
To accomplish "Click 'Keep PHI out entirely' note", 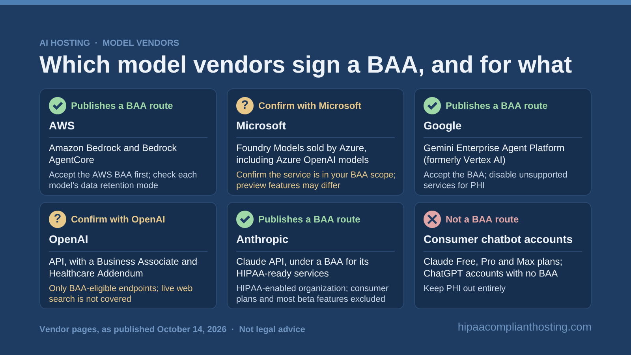I will 465,288.
